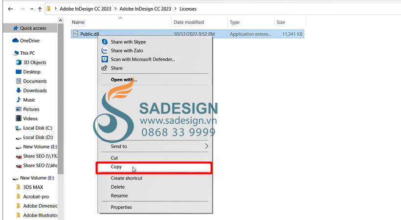The height and width of the screenshot is (220, 401).
Task: Open the Licenses breadcrumb segment
Action: 188,9
